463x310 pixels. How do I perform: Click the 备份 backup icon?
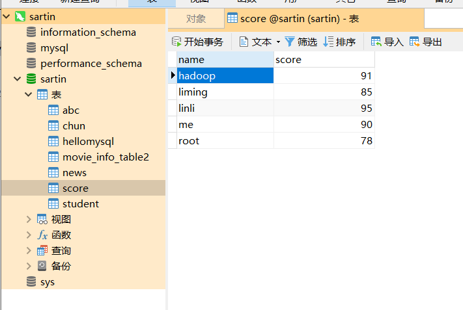tap(42, 266)
